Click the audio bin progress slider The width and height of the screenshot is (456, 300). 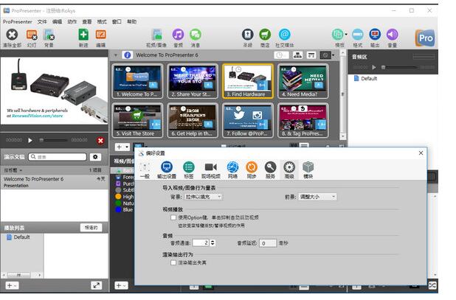(398, 67)
